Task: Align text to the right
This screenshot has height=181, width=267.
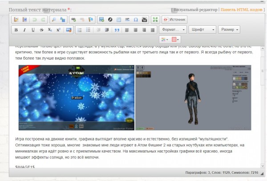Action: point(144,30)
